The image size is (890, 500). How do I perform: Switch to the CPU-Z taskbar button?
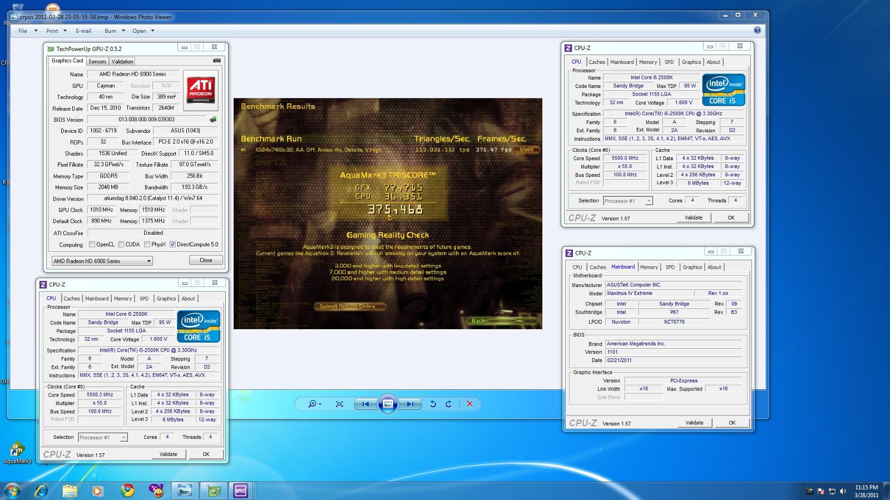[x=241, y=491]
